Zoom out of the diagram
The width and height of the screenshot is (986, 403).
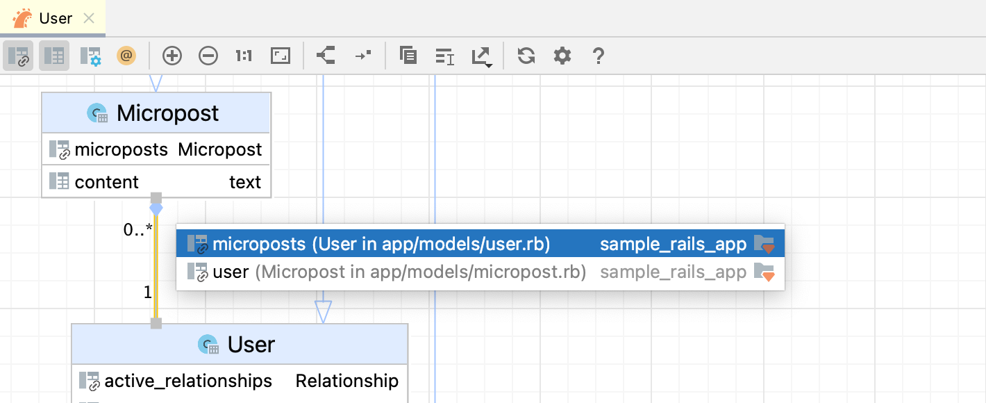click(208, 56)
